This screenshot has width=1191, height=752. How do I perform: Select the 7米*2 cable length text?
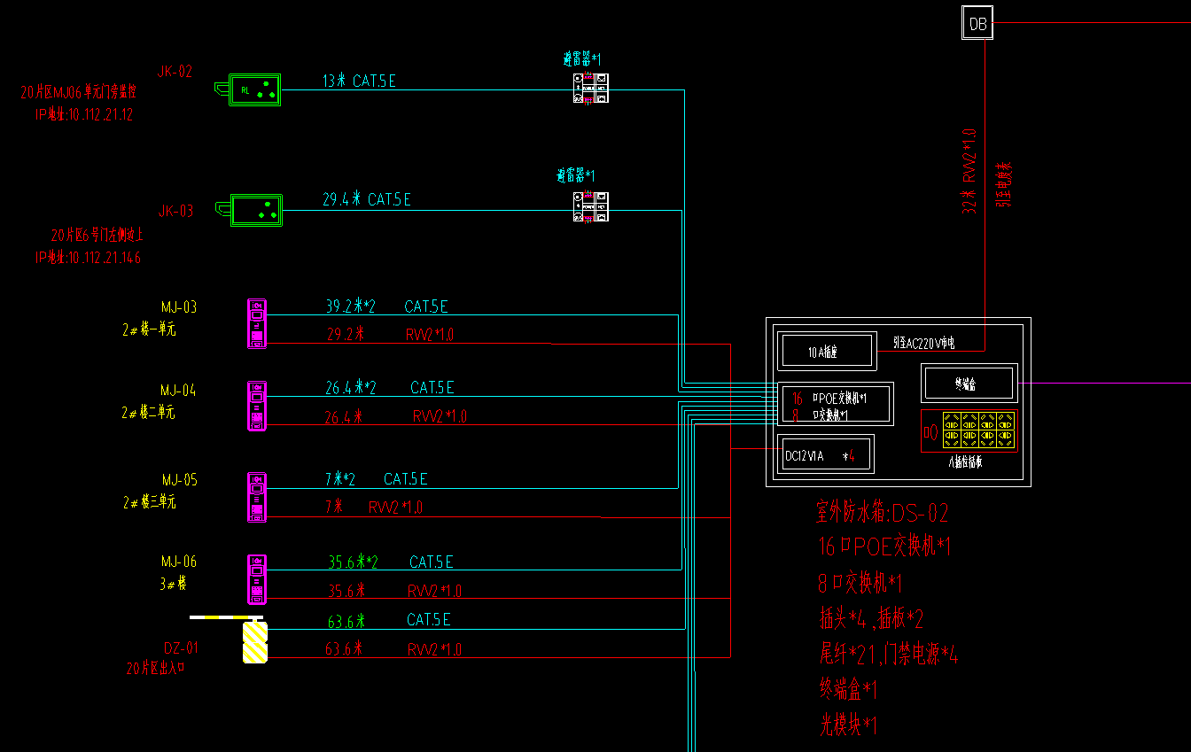coord(340,479)
